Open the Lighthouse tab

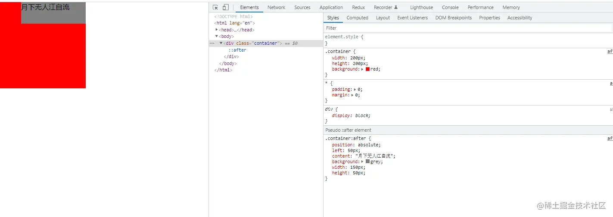click(422, 7)
